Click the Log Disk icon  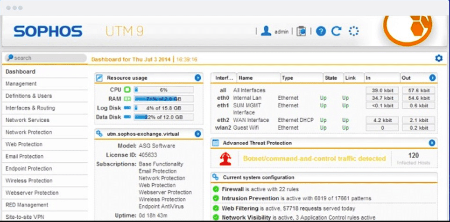(127, 108)
